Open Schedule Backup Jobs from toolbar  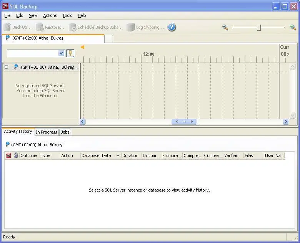point(96,27)
